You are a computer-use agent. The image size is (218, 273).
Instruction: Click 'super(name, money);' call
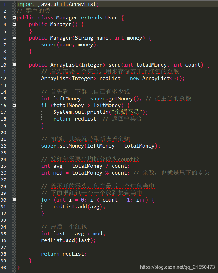[70, 45]
